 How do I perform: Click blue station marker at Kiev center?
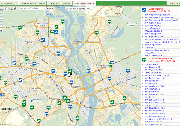click(x=65, y=73)
